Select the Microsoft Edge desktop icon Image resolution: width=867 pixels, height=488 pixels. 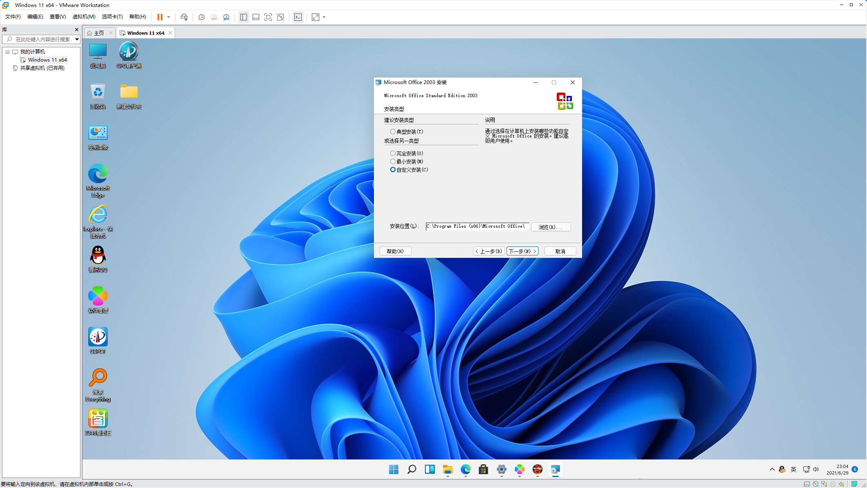click(x=98, y=181)
